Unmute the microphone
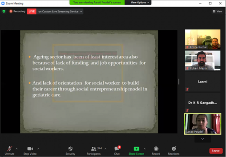This screenshot has height=157, width=226. coord(9,149)
